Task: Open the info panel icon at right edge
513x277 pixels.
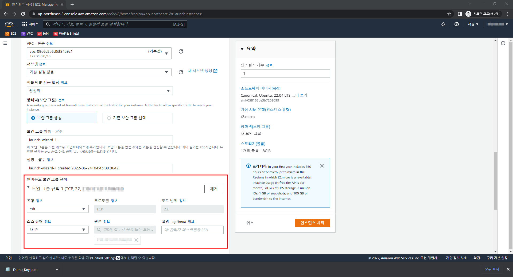Action: click(x=503, y=43)
